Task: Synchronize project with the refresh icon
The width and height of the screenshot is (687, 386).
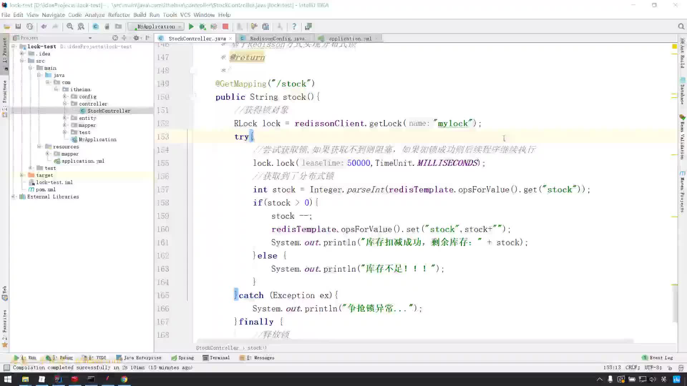Action: 30,26
